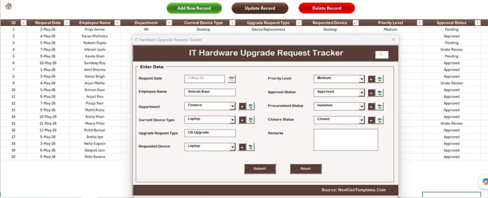488x198 pixels.
Task: Select the Under Review status in row 4
Action: tap(452, 49)
